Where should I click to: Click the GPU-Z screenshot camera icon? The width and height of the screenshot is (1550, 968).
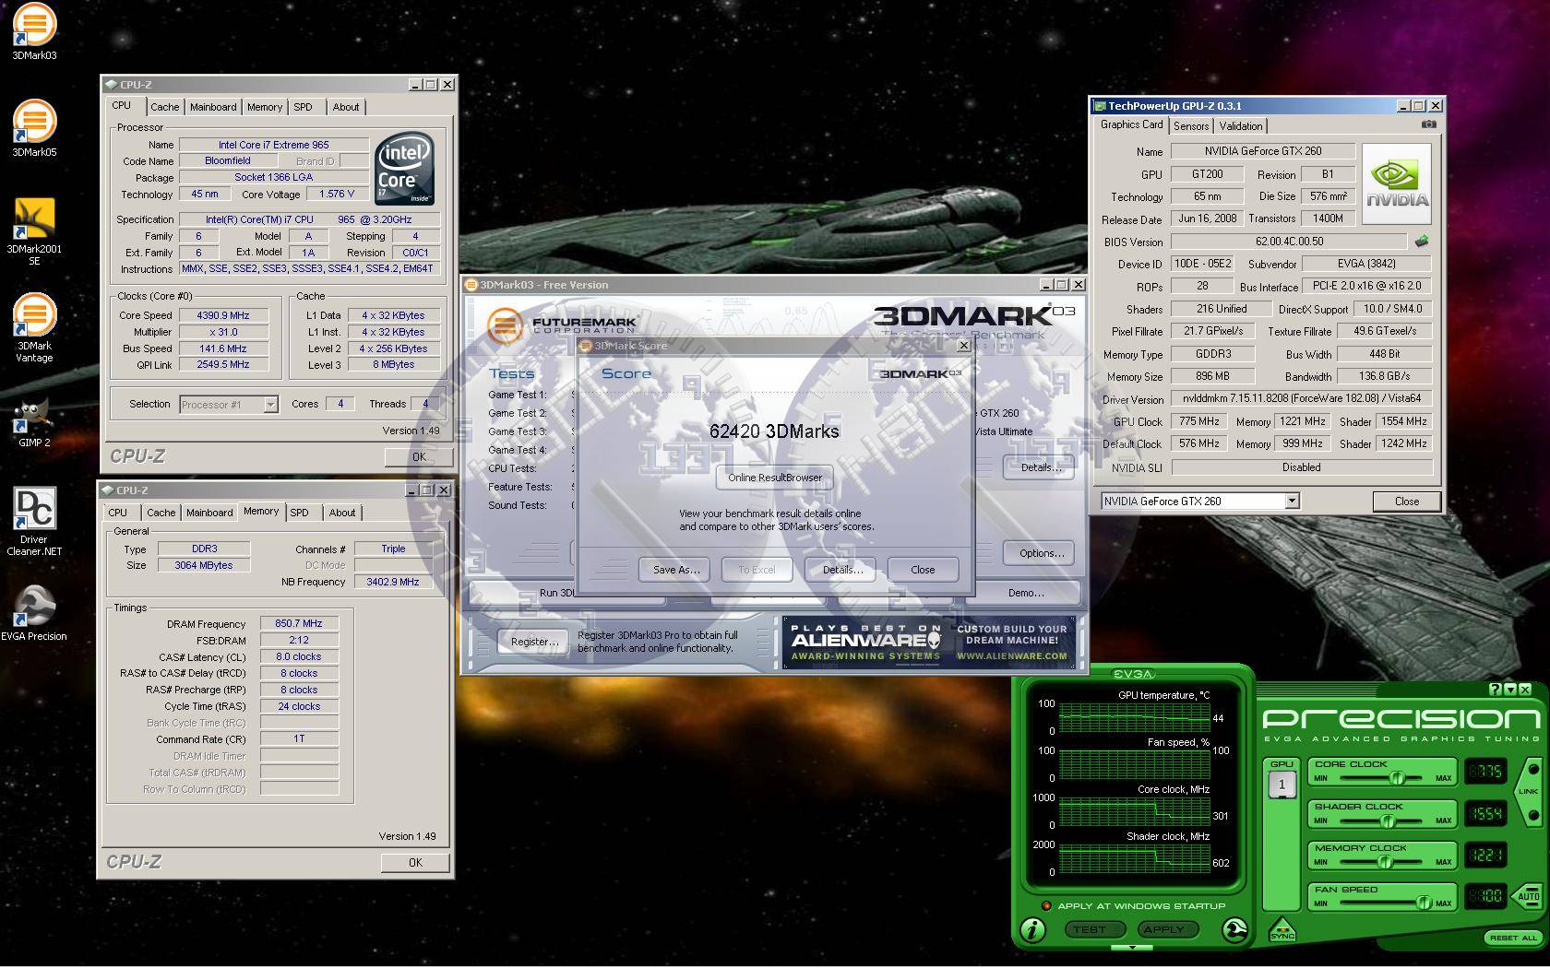(1428, 124)
